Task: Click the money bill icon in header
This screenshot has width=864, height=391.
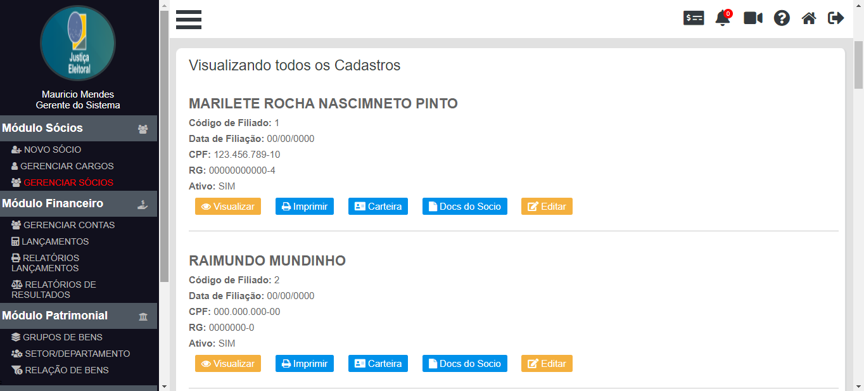Action: coord(694,18)
